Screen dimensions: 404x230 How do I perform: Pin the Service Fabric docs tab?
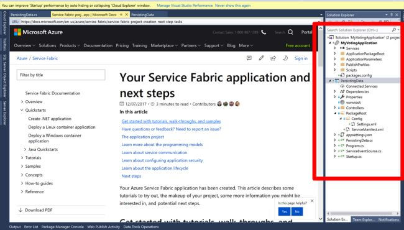[x=121, y=15]
